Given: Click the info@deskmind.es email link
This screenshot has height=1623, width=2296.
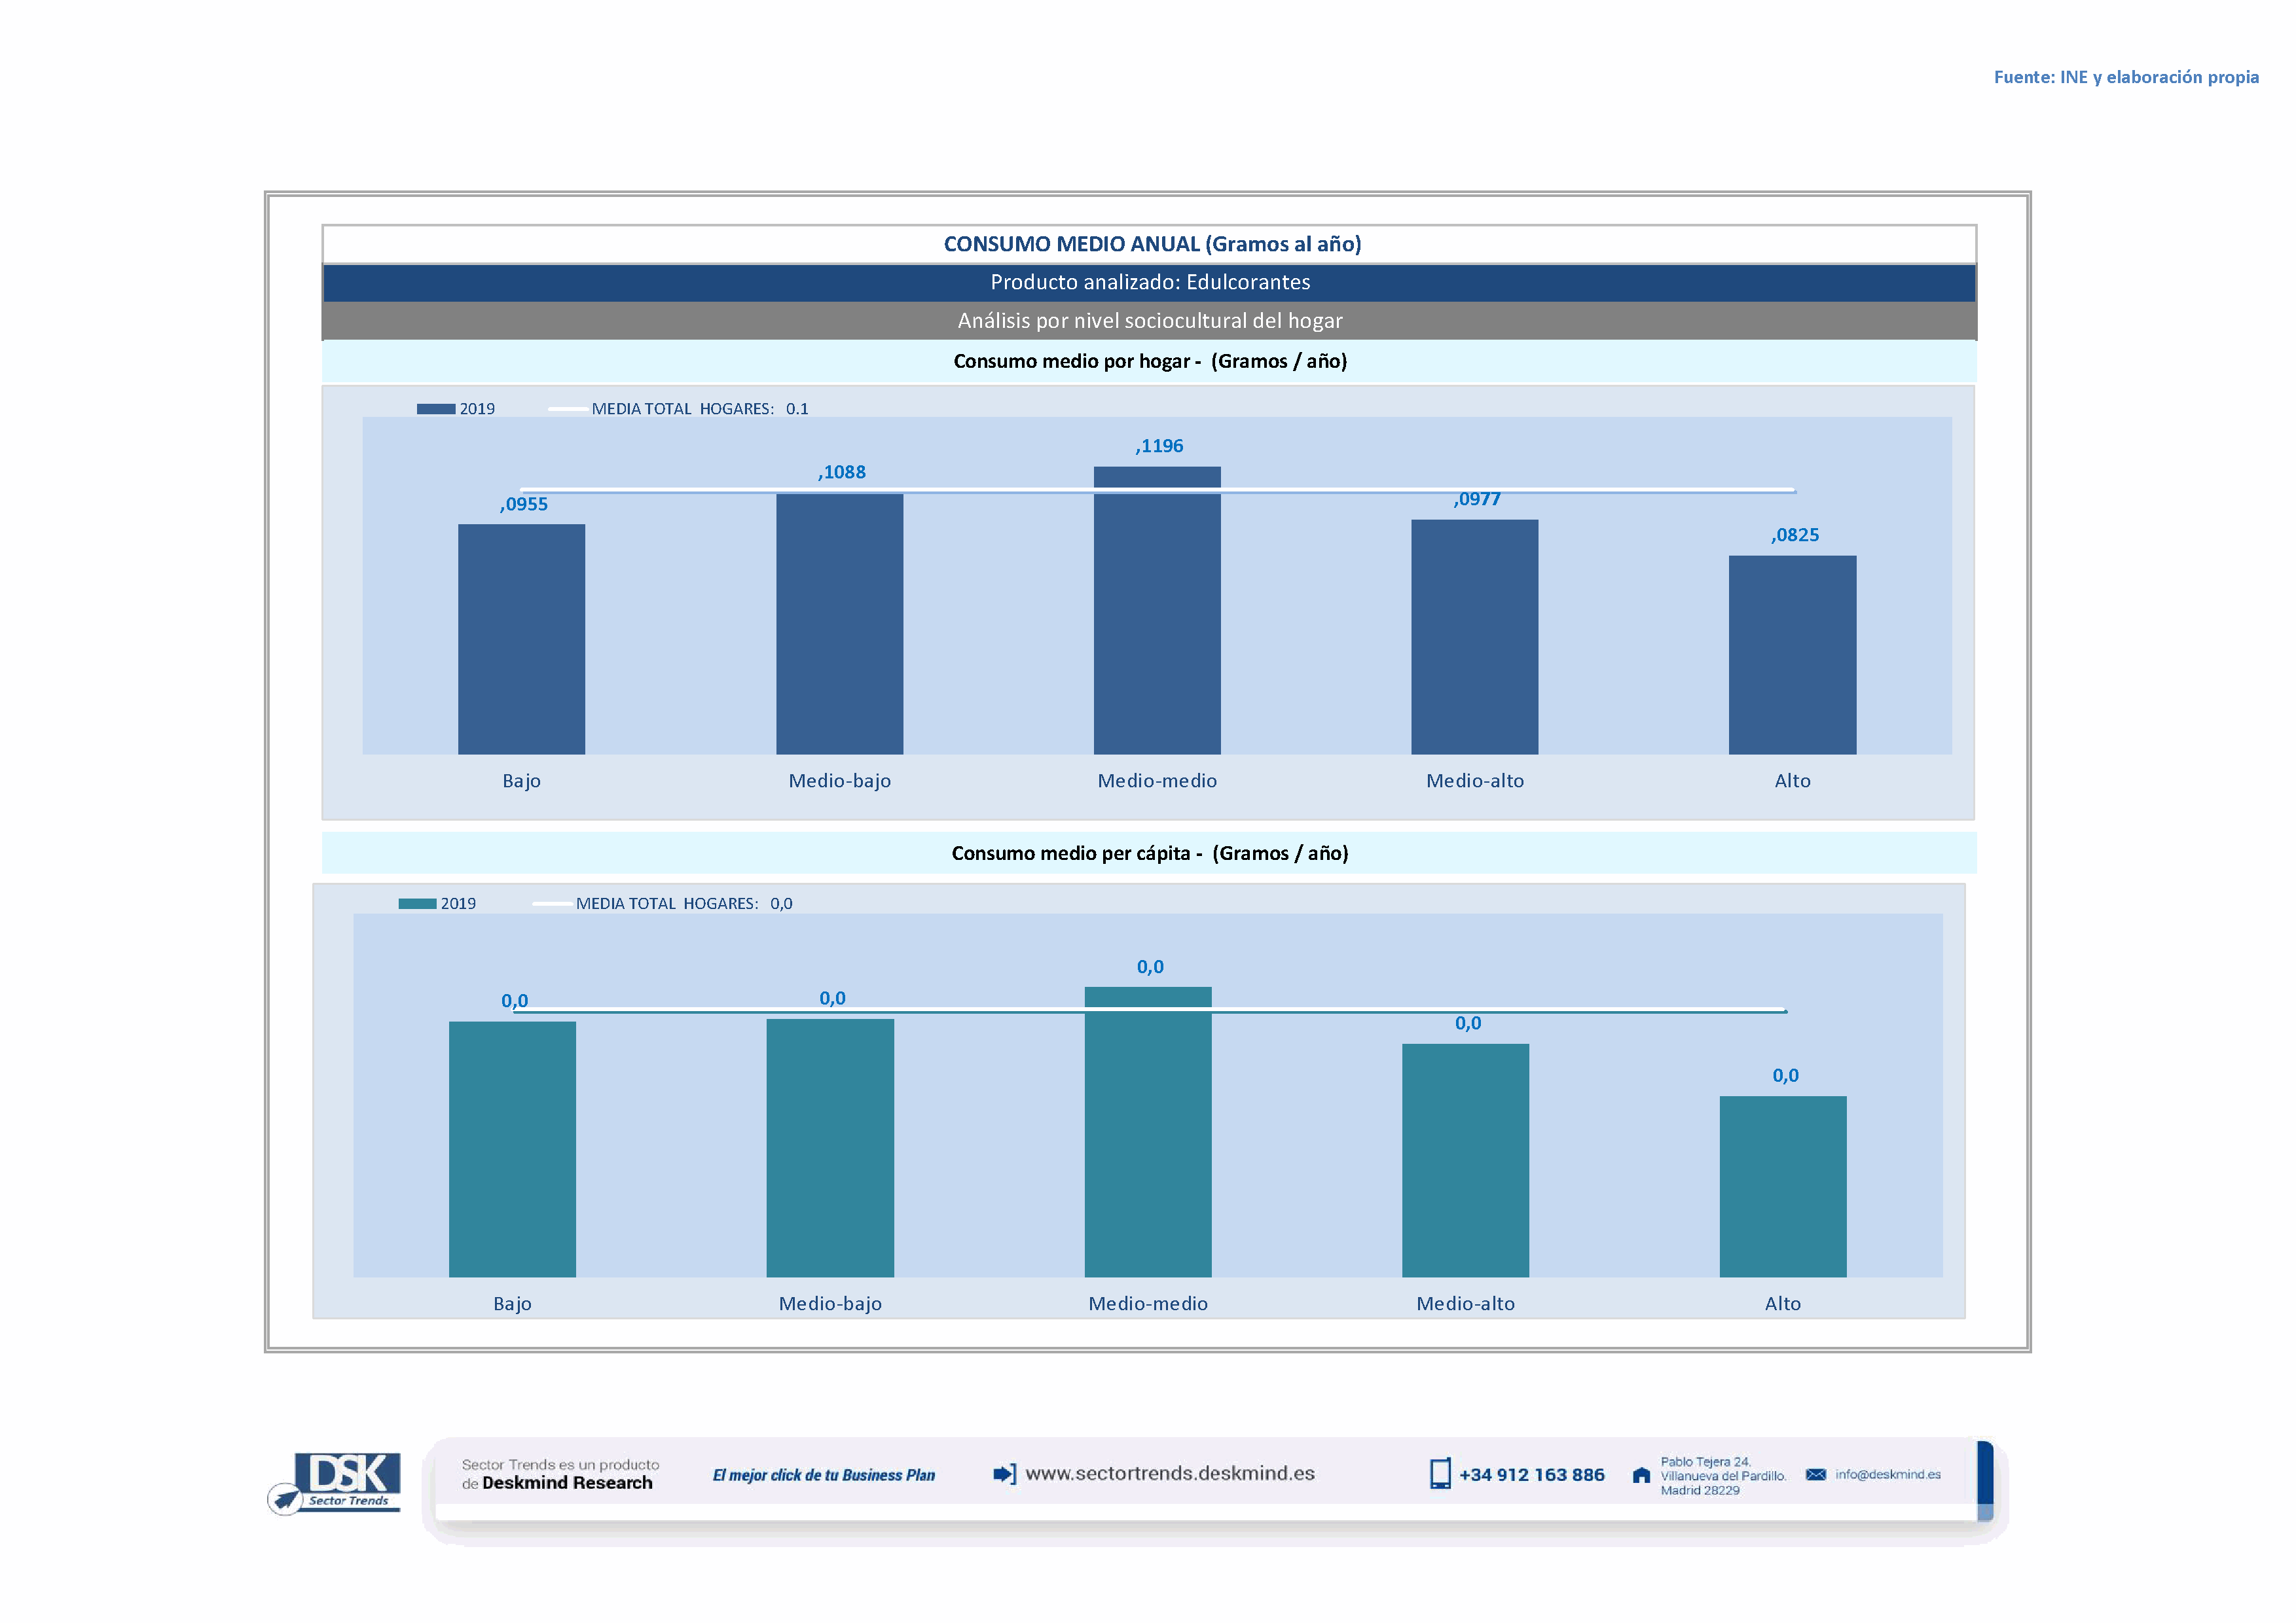Looking at the screenshot, I should click(1887, 1474).
